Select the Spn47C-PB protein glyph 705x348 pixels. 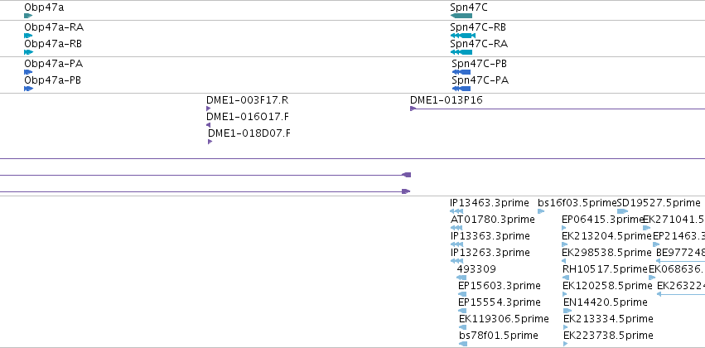point(461,72)
